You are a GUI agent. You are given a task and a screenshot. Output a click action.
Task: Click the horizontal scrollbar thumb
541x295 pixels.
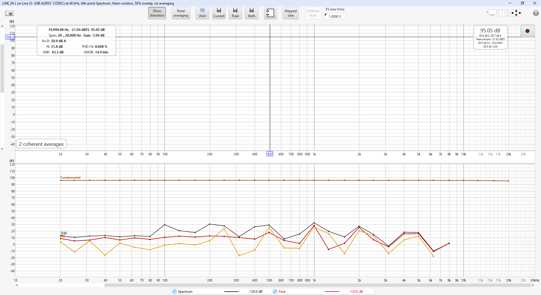318,285
